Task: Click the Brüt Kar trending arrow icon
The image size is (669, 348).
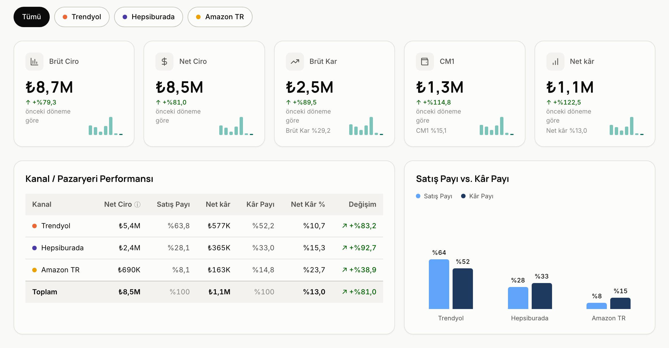Action: click(x=295, y=62)
